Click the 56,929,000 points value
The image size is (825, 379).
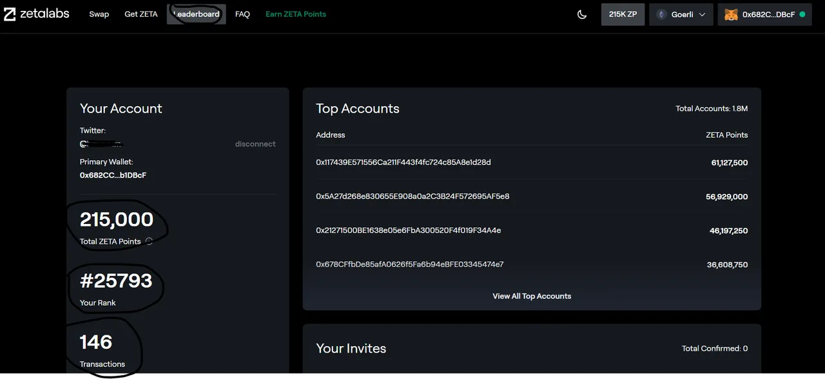point(727,197)
